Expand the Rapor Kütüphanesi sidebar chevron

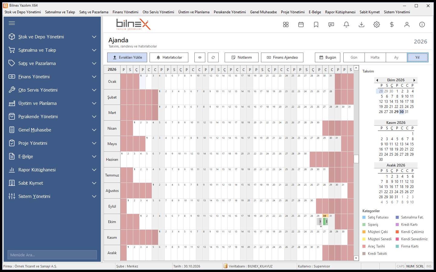(x=94, y=170)
